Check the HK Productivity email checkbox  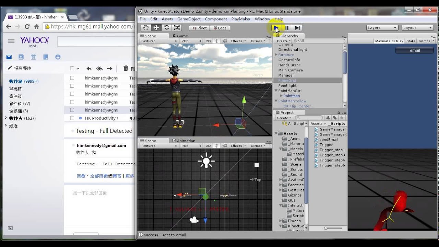[72, 118]
